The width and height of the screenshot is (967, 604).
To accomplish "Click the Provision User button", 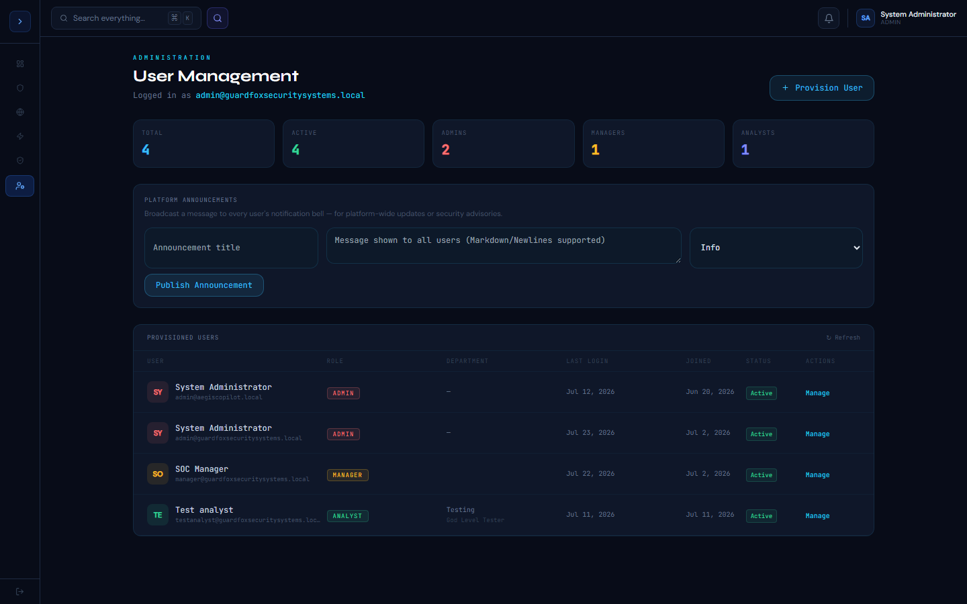I will [822, 88].
